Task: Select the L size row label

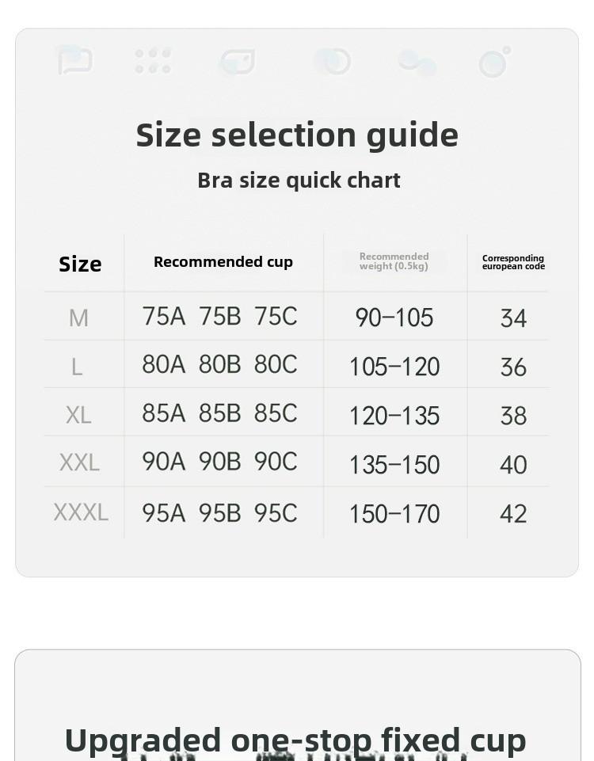Action: [x=77, y=367]
